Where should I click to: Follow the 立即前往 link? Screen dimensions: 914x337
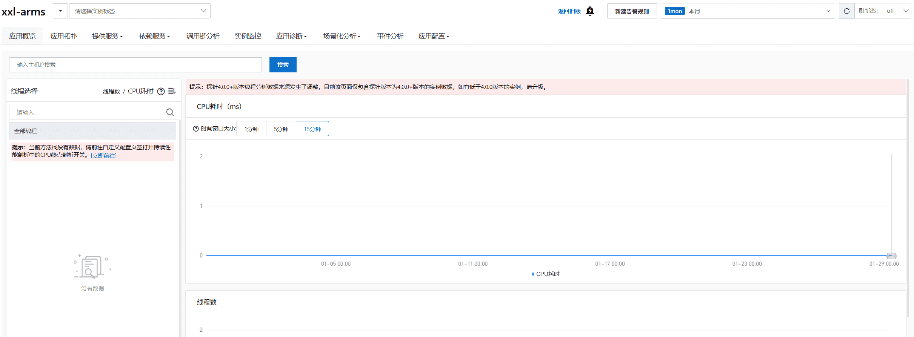click(x=104, y=156)
